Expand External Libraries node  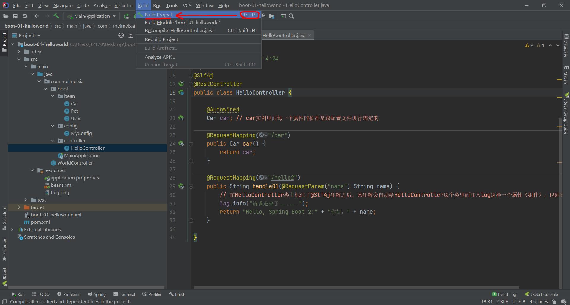tap(12, 229)
